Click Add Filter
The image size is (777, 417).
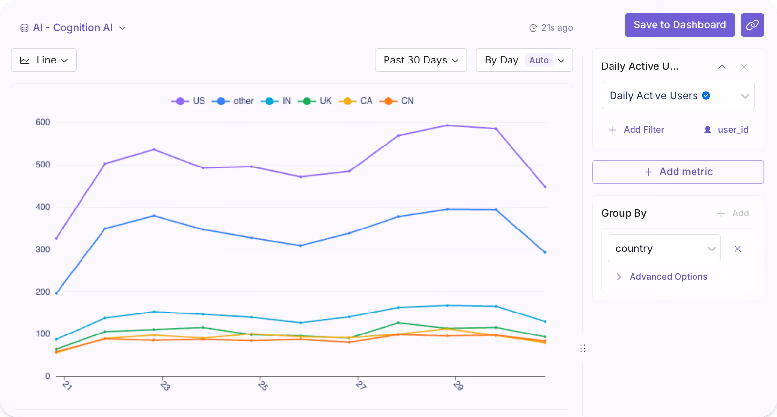point(636,130)
